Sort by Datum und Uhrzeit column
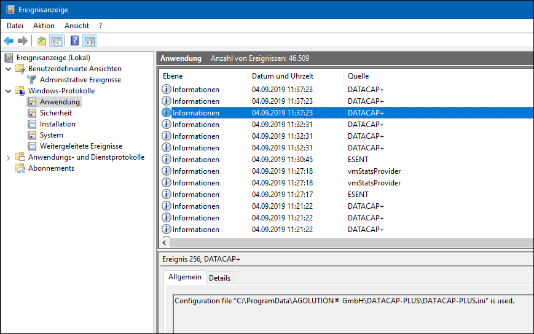Image resolution: width=534 pixels, height=334 pixels. coord(296,76)
